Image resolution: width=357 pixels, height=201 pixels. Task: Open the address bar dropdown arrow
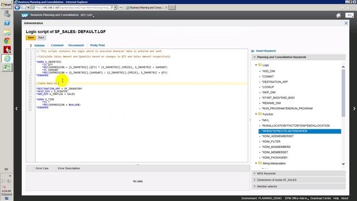click(x=115, y=7)
